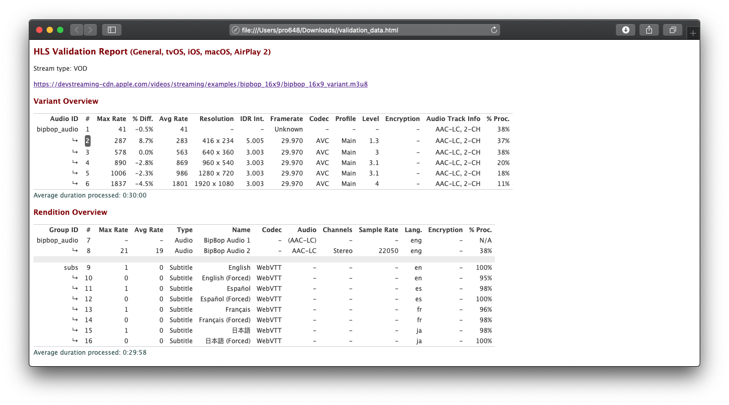Click resolution value 1920 x 1080
Image resolution: width=729 pixels, height=405 pixels.
pos(214,184)
